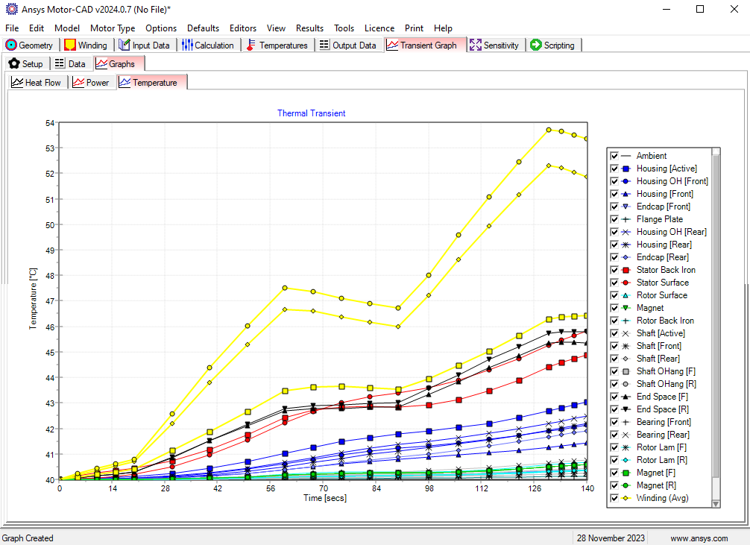750x545 pixels.
Task: Open the Options menu
Action: (161, 28)
